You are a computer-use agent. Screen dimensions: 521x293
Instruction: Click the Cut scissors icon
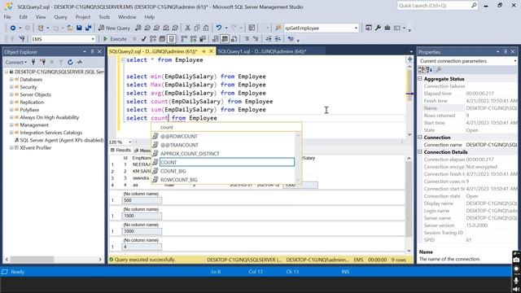[188, 28]
